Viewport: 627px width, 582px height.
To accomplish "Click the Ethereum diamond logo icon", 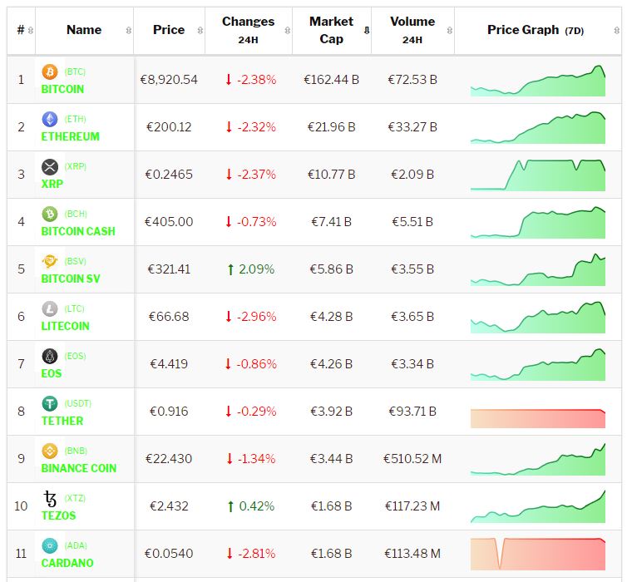I will coord(50,119).
